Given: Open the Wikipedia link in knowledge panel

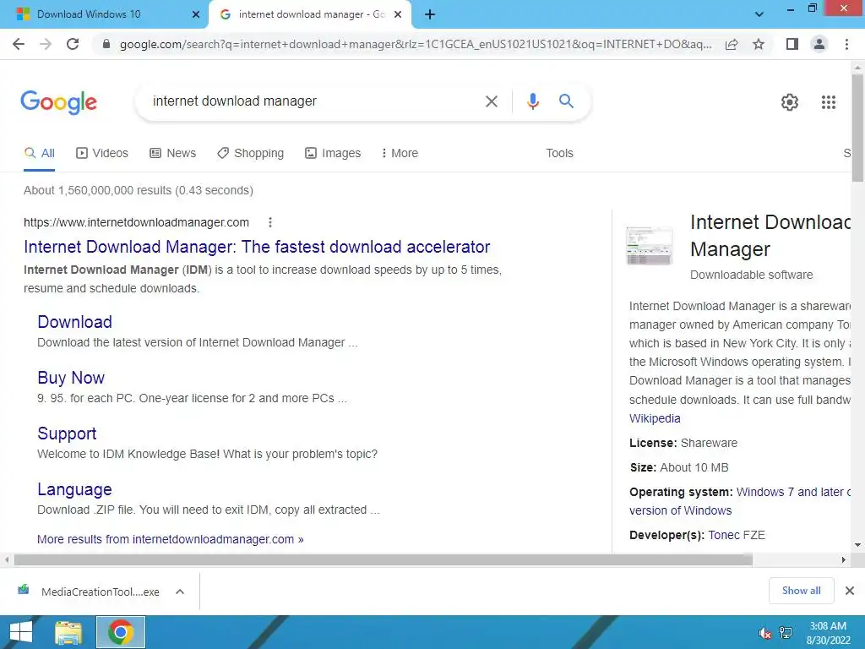Looking at the screenshot, I should pos(655,418).
